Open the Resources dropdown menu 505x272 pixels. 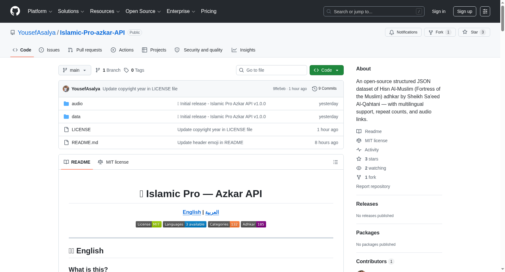[105, 11]
